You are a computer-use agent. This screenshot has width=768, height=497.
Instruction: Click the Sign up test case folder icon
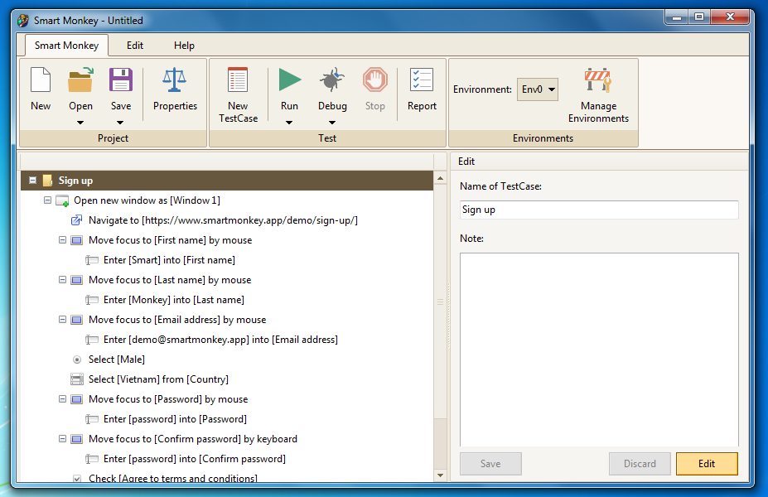click(47, 181)
